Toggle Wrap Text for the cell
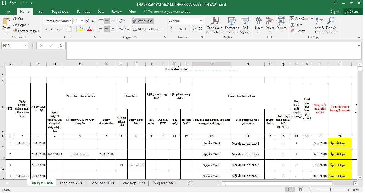The height and width of the screenshot is (193, 365). point(143,21)
